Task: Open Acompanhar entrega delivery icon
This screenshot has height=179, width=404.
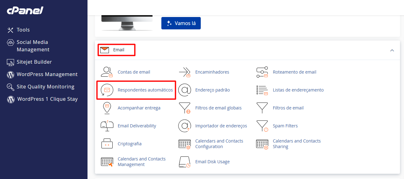Action: [x=107, y=108]
